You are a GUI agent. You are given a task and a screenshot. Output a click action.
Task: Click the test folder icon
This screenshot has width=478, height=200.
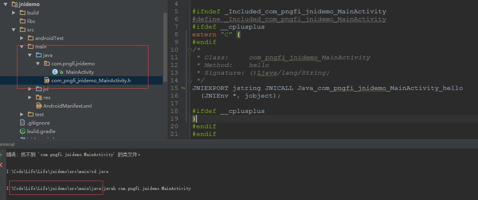click(30, 115)
